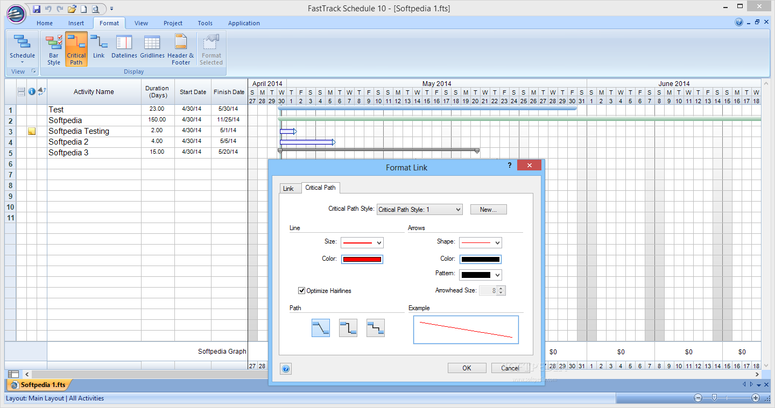The height and width of the screenshot is (408, 775).
Task: Click the Activity Name column header
Action: (94, 92)
